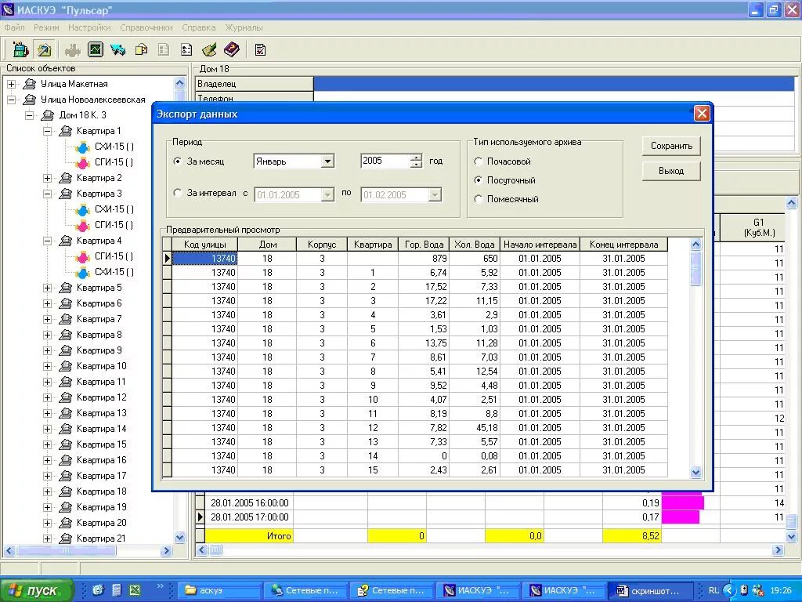
Task: Click in the 2005 year field
Action: [x=385, y=161]
